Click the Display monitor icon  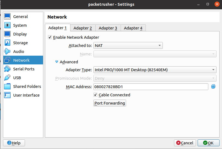(7, 34)
